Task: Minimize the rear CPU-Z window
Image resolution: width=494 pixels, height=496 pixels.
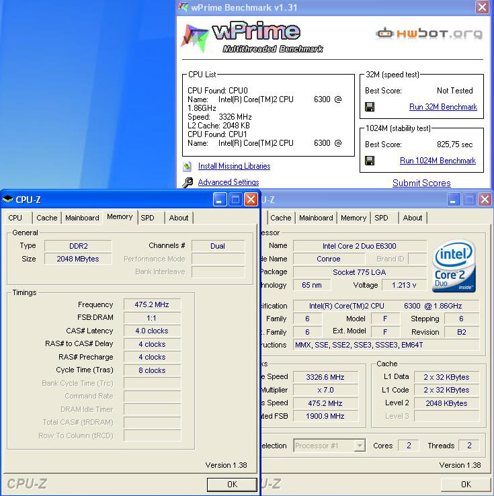Action: coord(454,200)
